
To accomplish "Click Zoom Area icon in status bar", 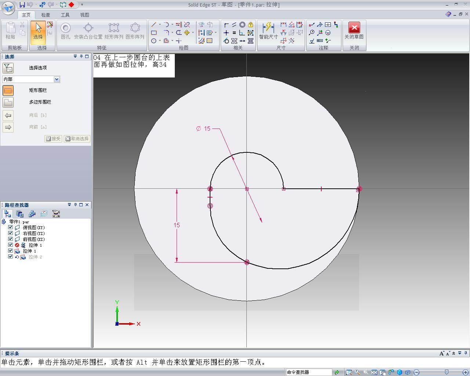I will [349, 372].
